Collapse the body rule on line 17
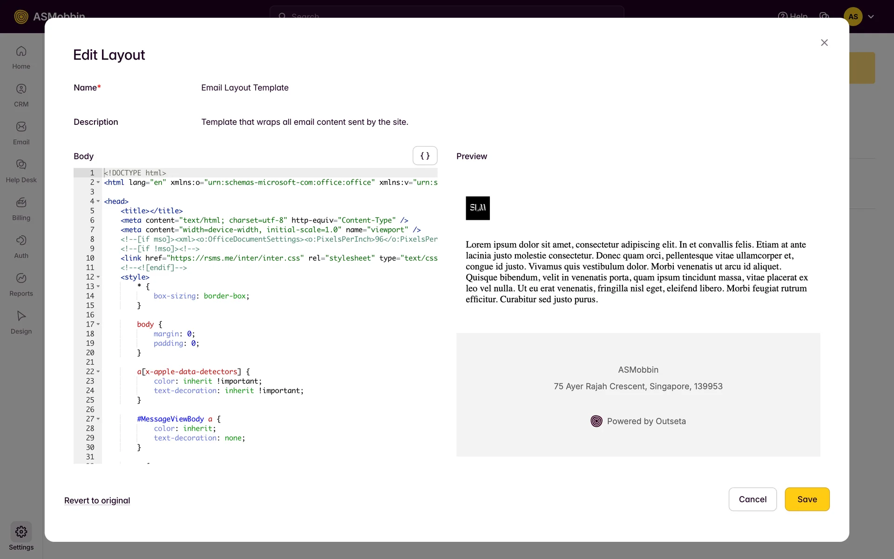The height and width of the screenshot is (559, 894). coord(98,324)
